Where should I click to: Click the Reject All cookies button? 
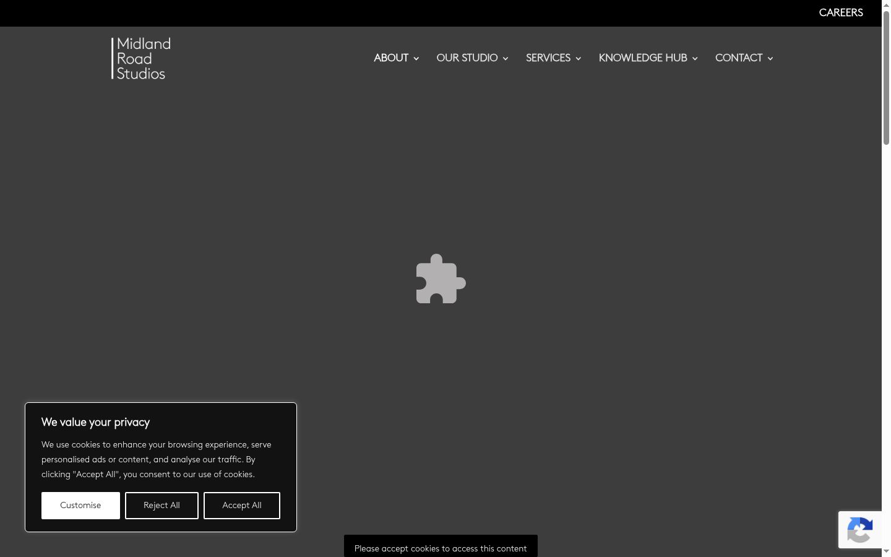[161, 506]
